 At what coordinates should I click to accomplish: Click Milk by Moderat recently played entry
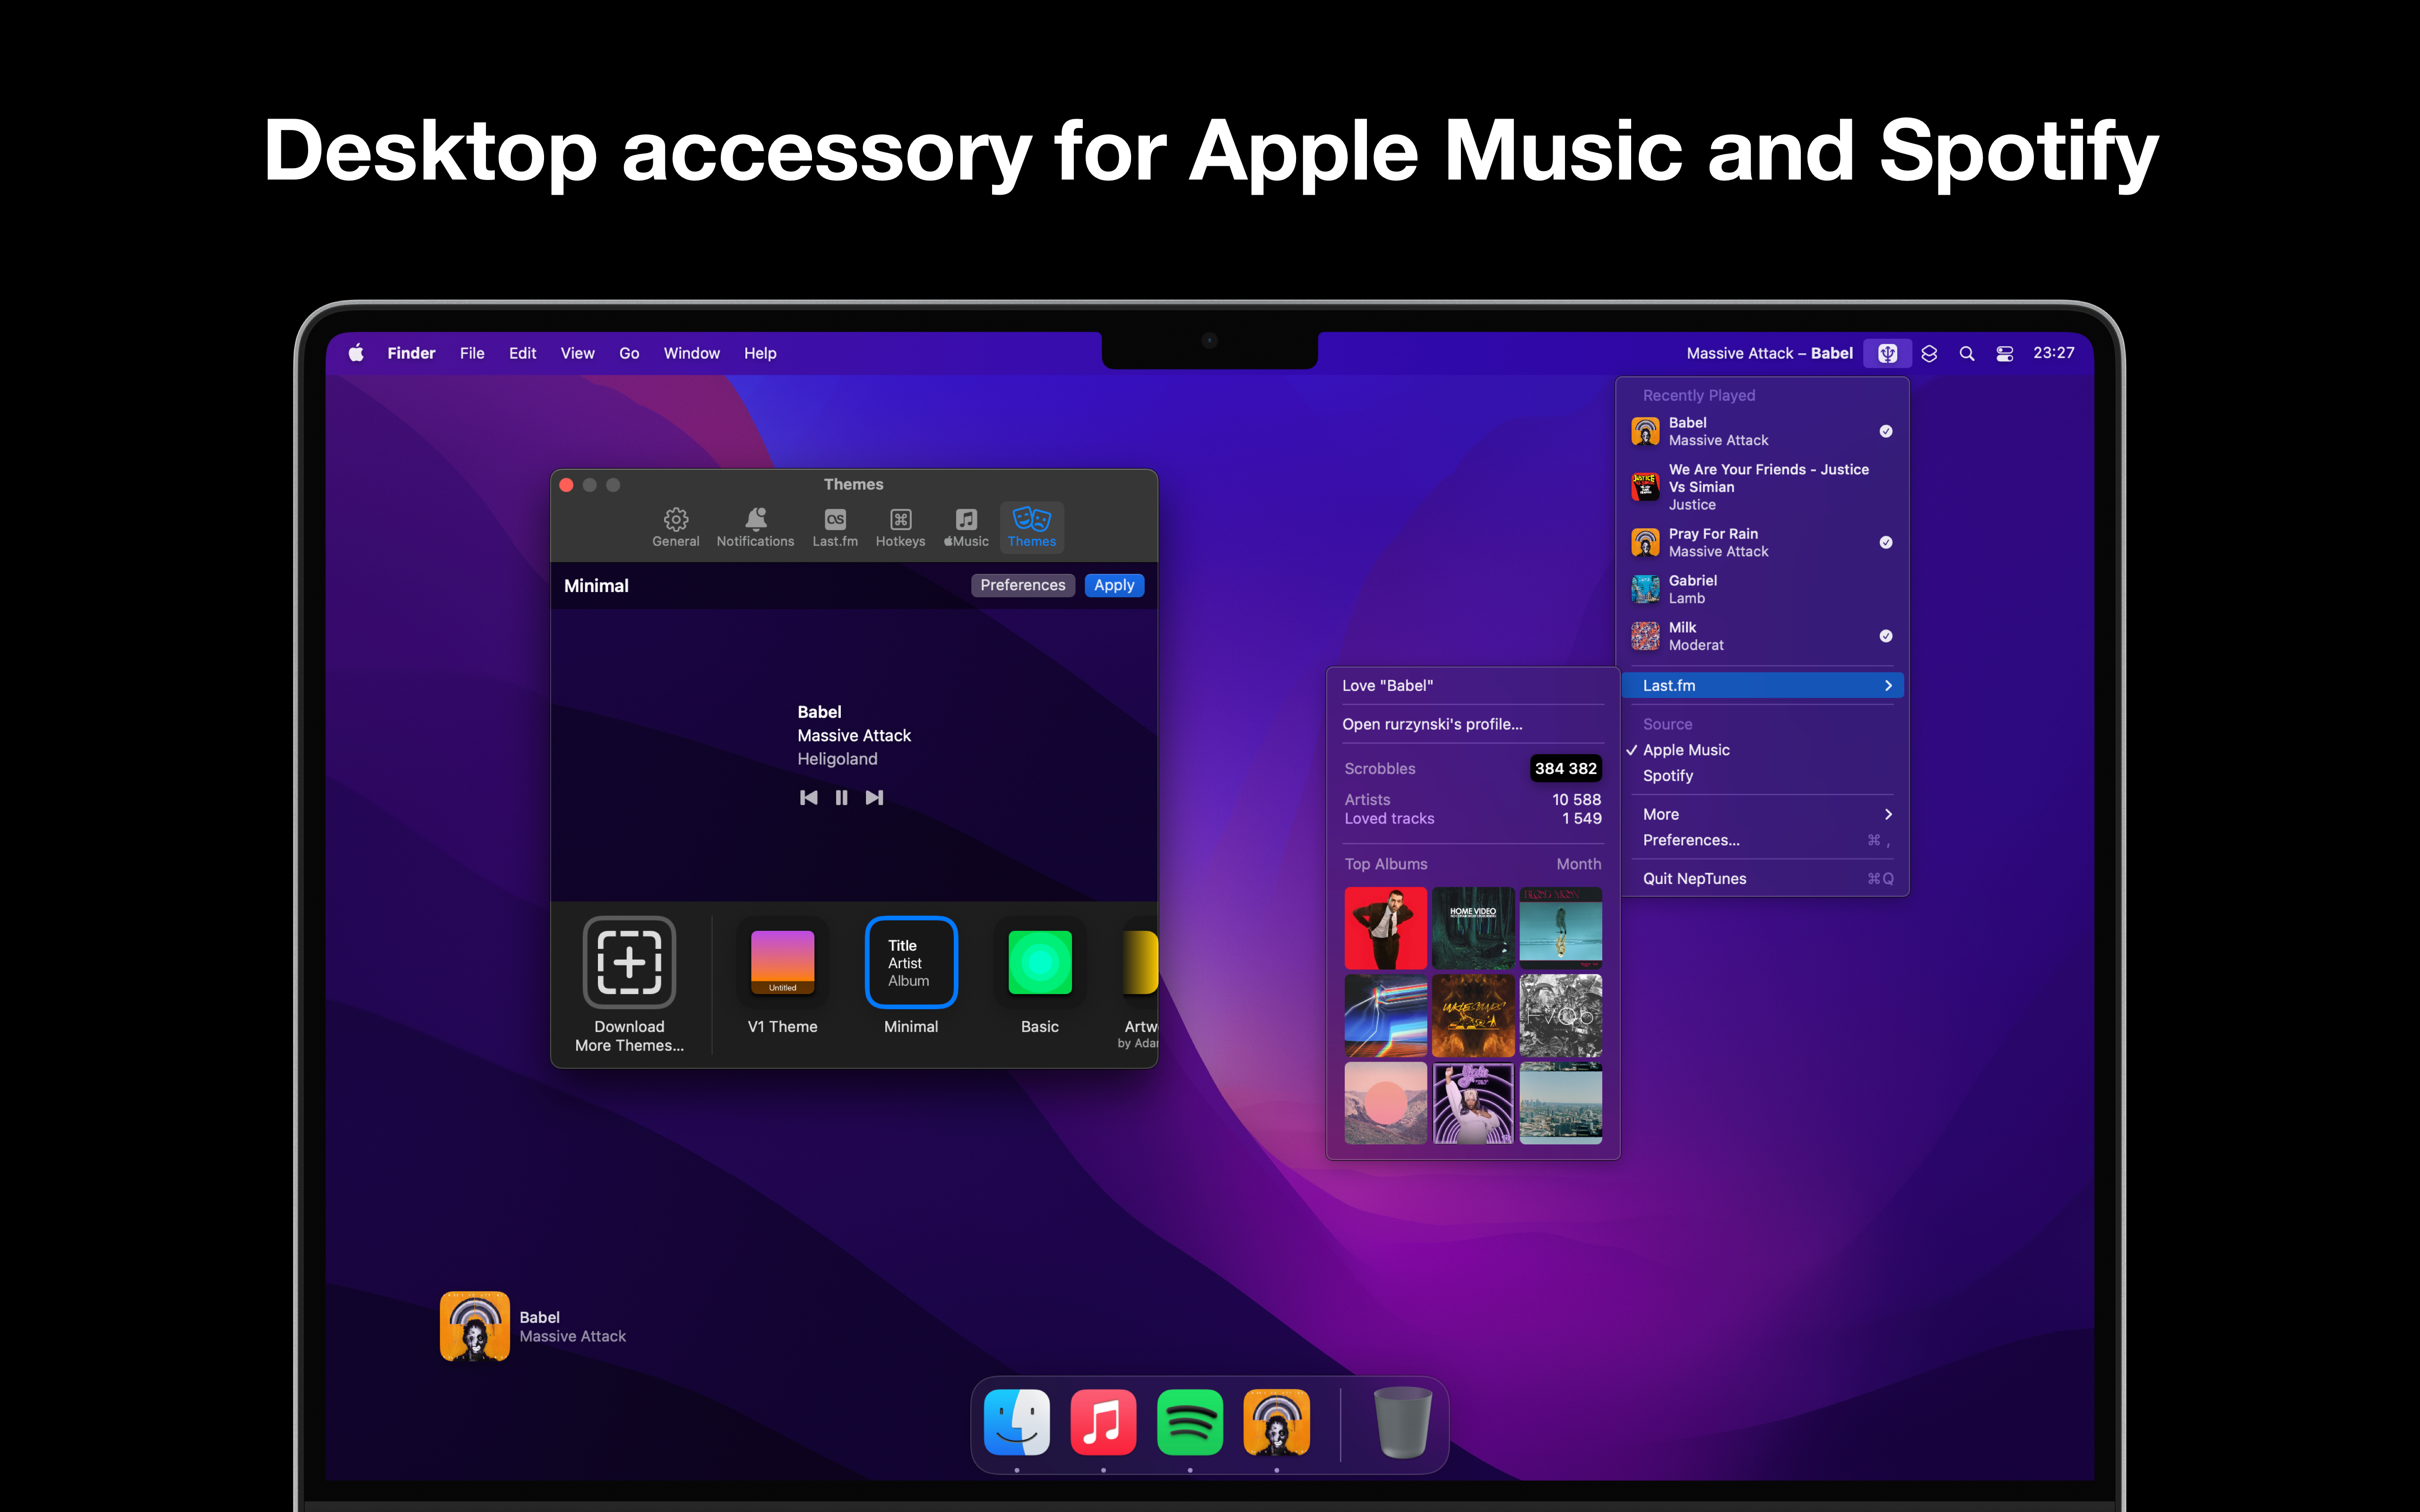(1762, 636)
